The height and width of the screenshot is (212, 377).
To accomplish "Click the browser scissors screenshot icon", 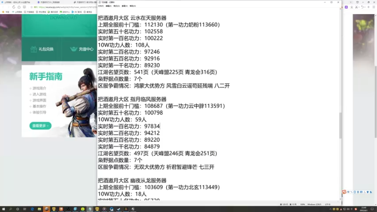I will click(357, 7).
